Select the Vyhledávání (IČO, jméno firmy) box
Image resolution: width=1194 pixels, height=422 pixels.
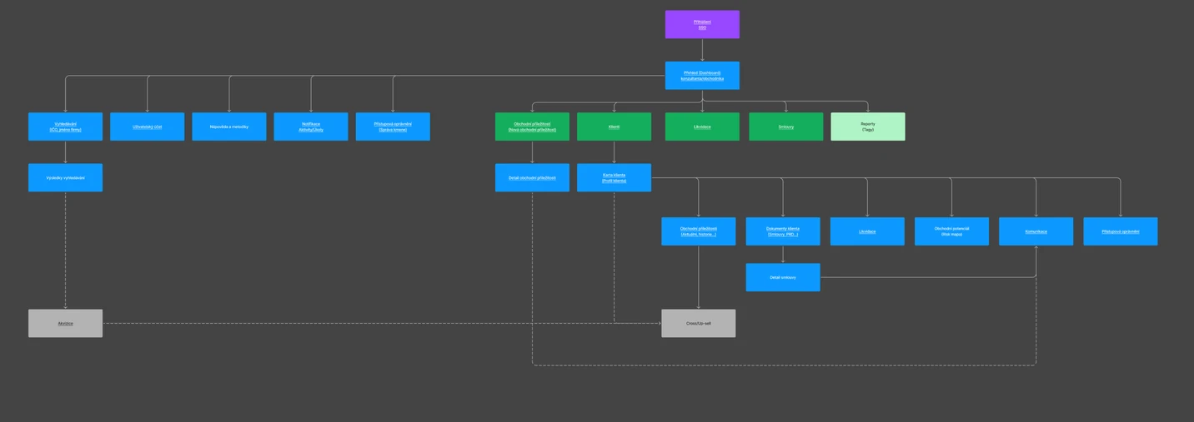pyautogui.click(x=65, y=127)
